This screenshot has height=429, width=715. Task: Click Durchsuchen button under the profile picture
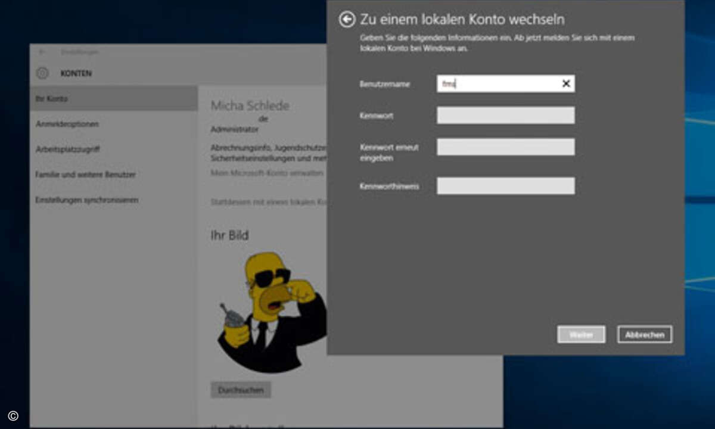241,390
